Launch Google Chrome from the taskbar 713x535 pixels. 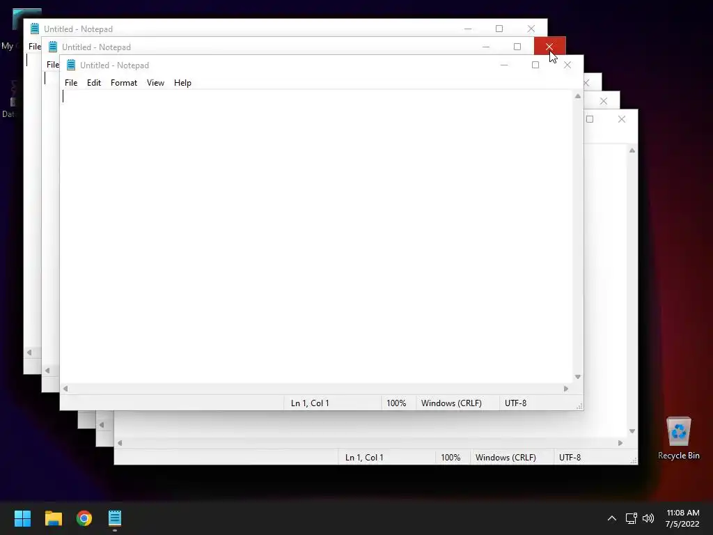(x=84, y=518)
